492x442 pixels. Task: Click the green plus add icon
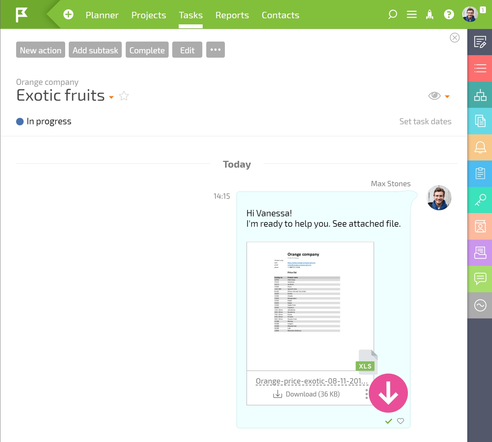click(x=68, y=14)
